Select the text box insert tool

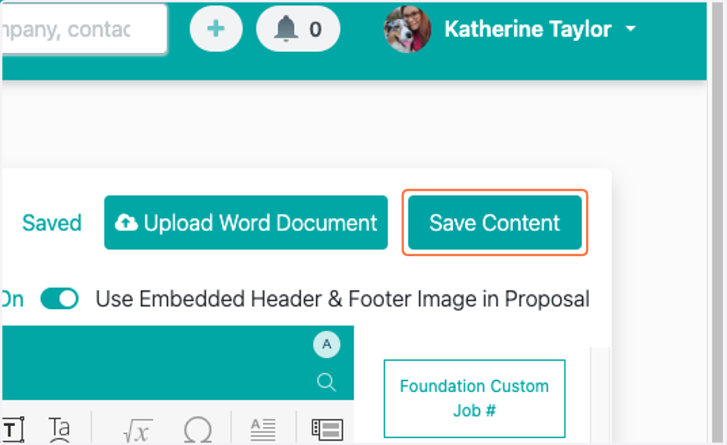click(13, 429)
